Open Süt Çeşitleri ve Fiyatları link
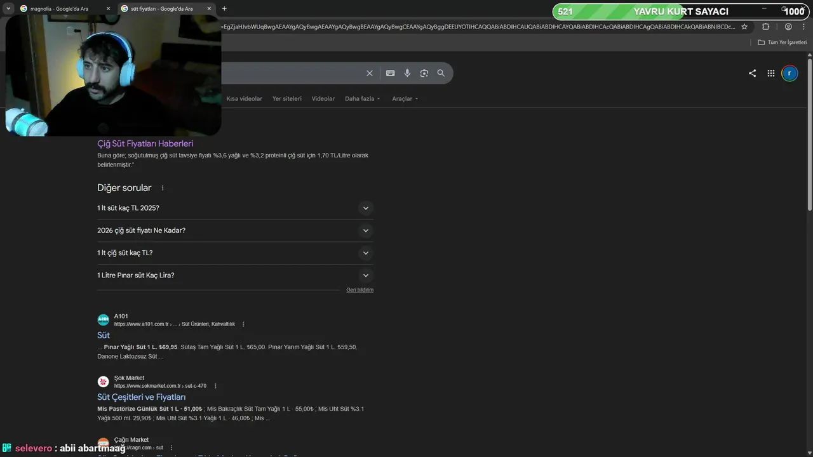The height and width of the screenshot is (457, 813). coord(142,397)
